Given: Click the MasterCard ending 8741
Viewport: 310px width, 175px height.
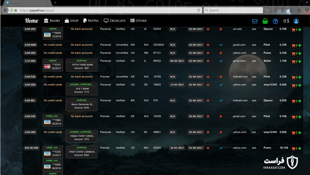Looking at the screenshot, I should point(53,65).
